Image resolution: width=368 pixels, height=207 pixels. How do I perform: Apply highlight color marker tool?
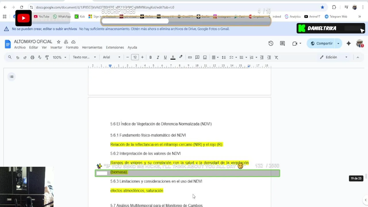pyautogui.click(x=181, y=57)
